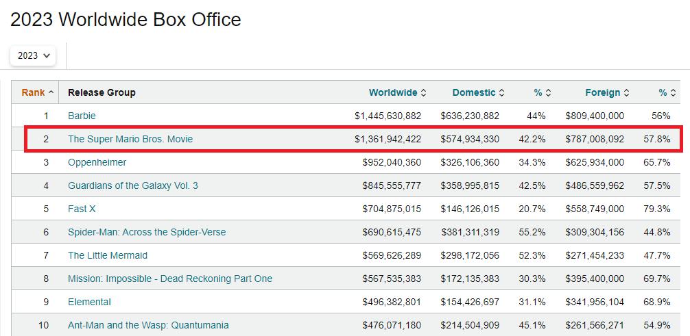Click the 2023 Worldwide Box Office heading
690x336 pixels.
pyautogui.click(x=126, y=20)
